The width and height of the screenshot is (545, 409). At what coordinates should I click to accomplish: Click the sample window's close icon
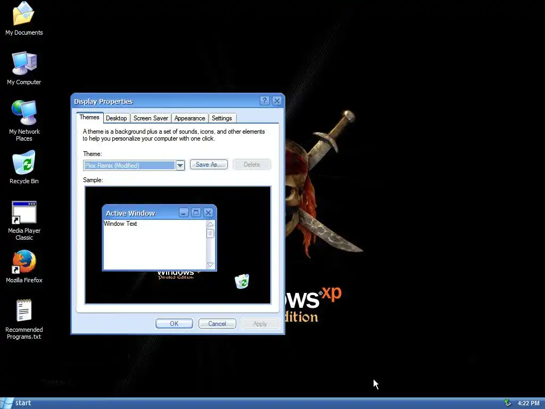tap(208, 212)
